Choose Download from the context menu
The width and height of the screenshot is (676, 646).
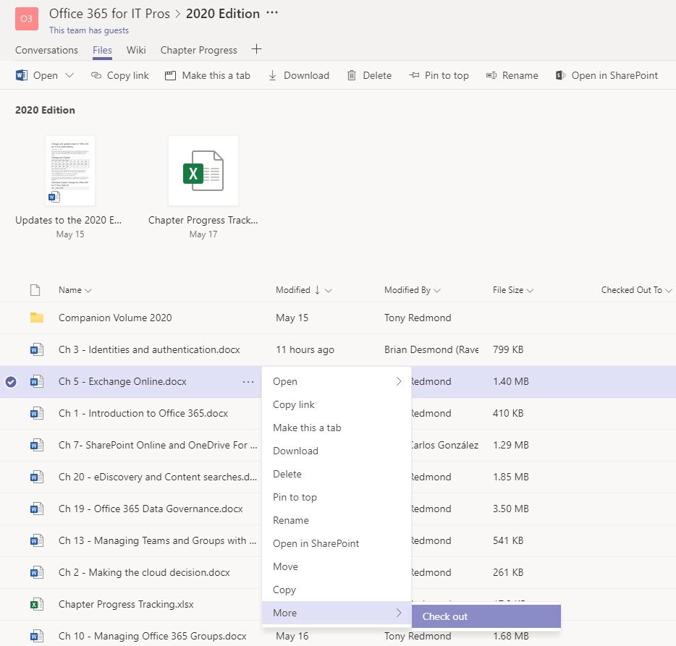(337, 451)
